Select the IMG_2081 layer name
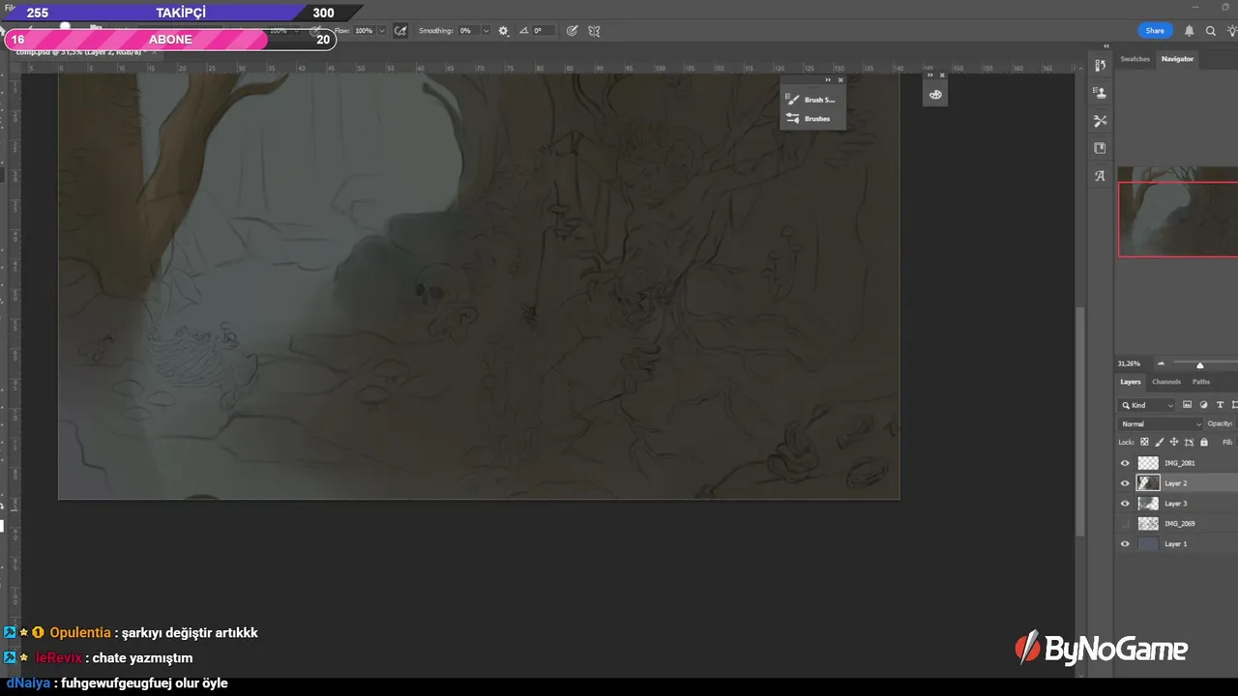The width and height of the screenshot is (1238, 696). click(x=1179, y=463)
